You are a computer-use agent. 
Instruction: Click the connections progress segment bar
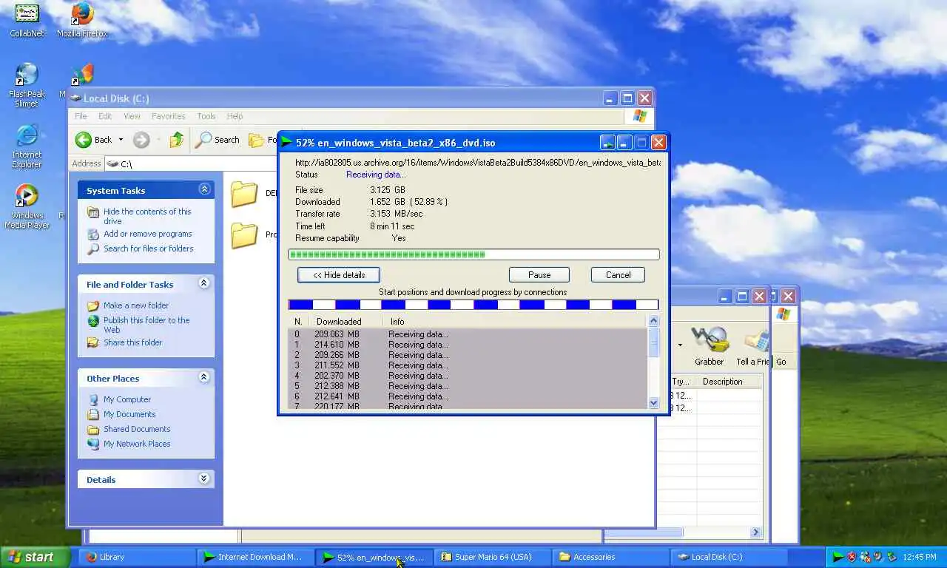473,305
